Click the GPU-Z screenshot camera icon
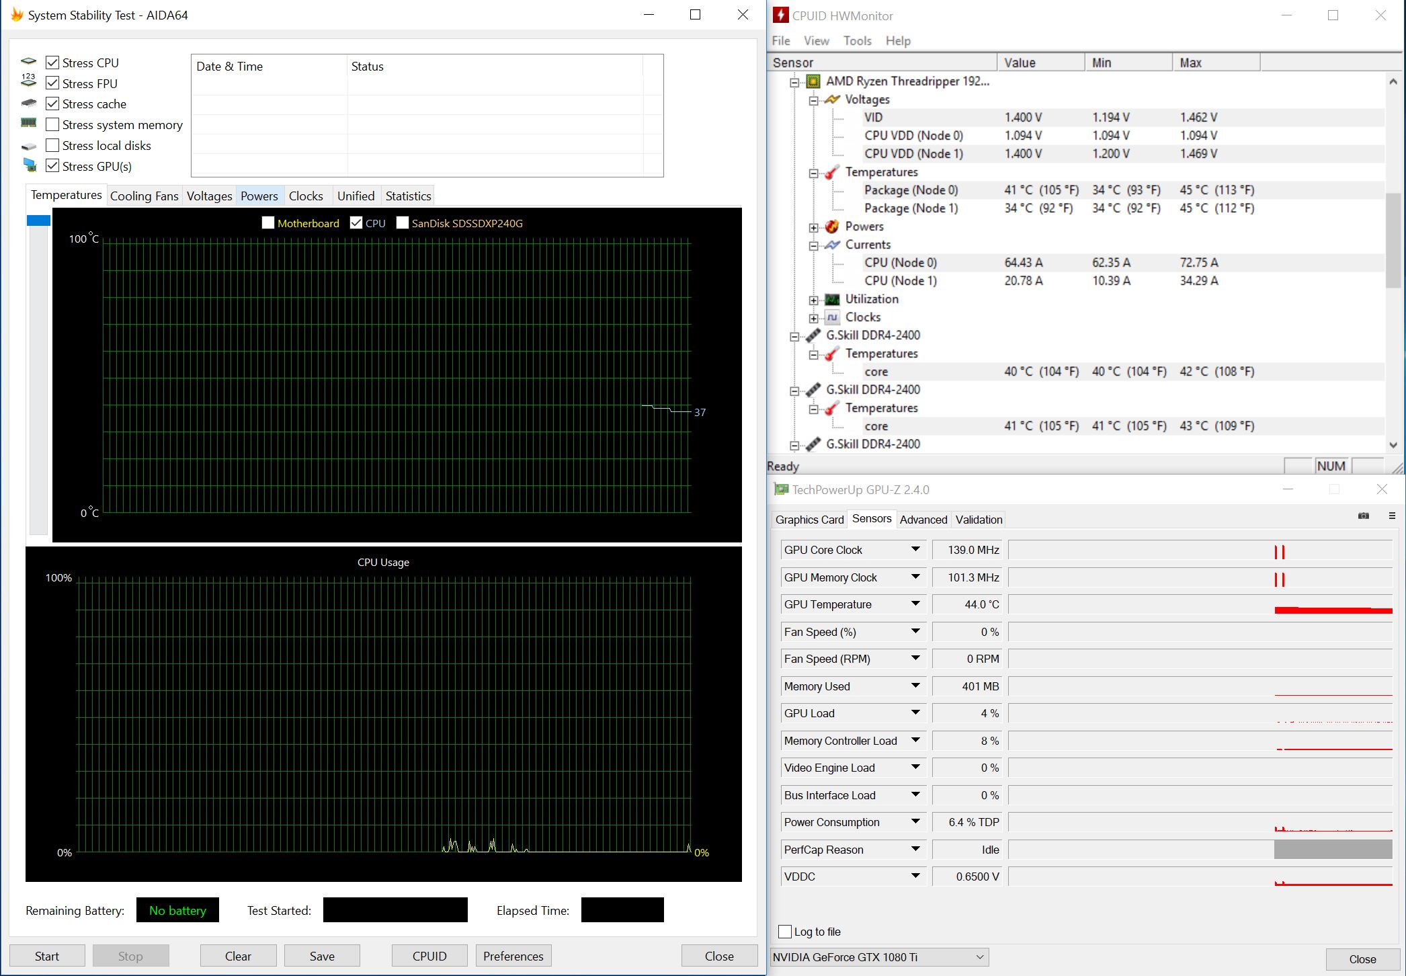Viewport: 1406px width, 976px height. tap(1363, 516)
